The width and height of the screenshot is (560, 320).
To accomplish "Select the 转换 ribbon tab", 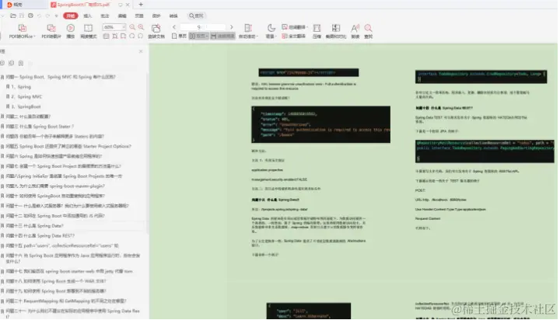I will pos(173,16).
